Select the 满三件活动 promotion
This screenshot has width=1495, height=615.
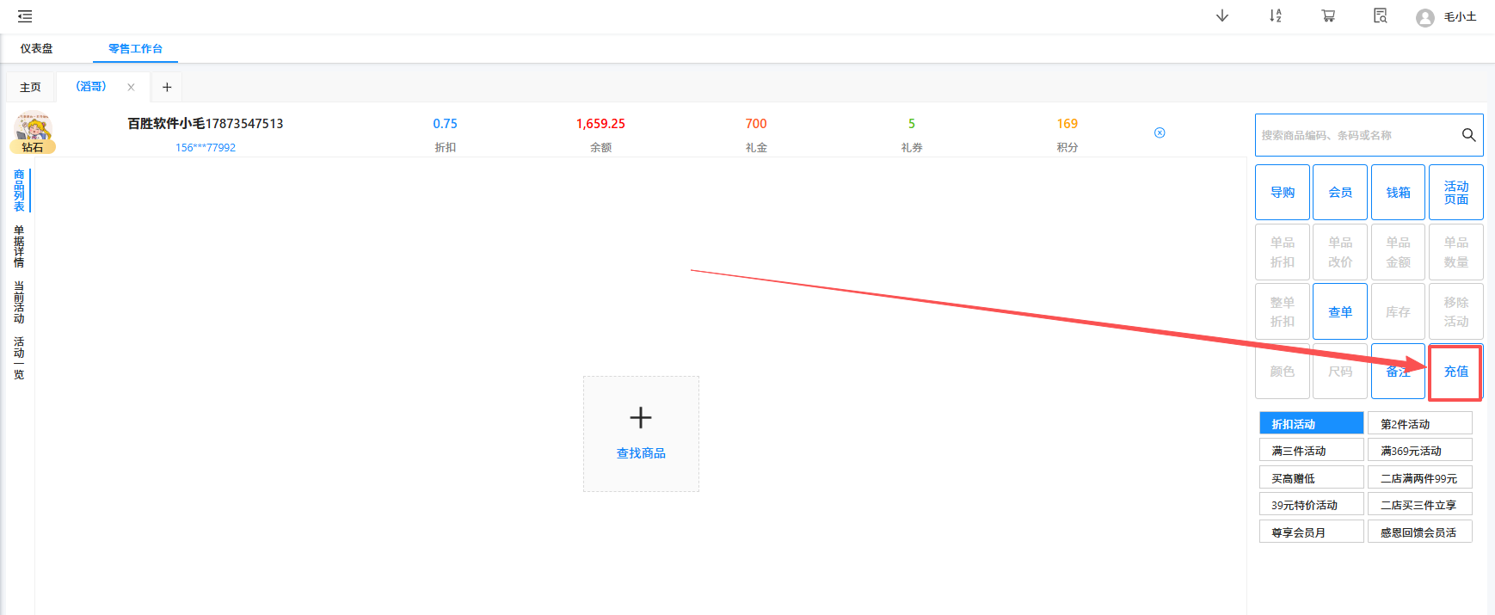click(x=1311, y=451)
